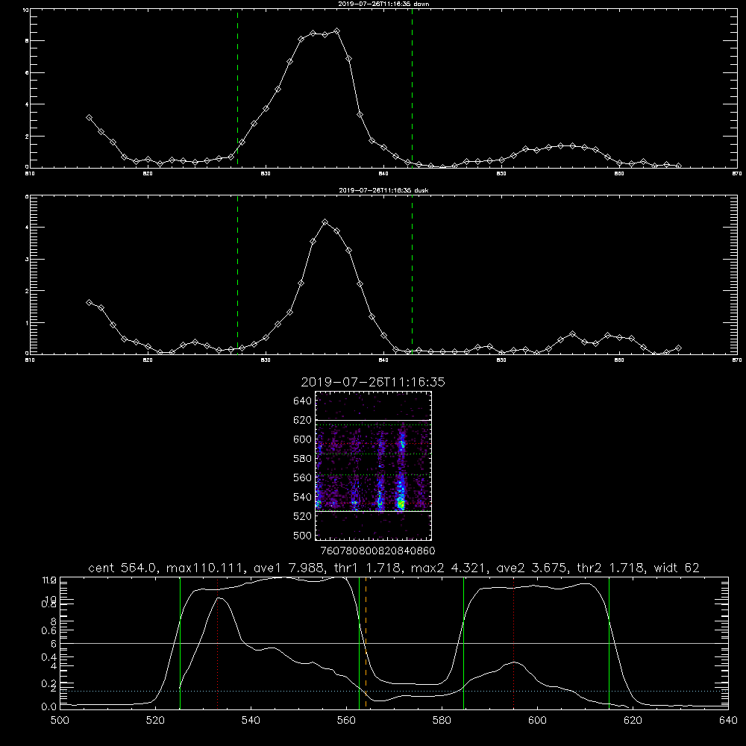746x746 pixels.
Task: Click the dawn plot x-axis label 820
Action: coord(148,174)
